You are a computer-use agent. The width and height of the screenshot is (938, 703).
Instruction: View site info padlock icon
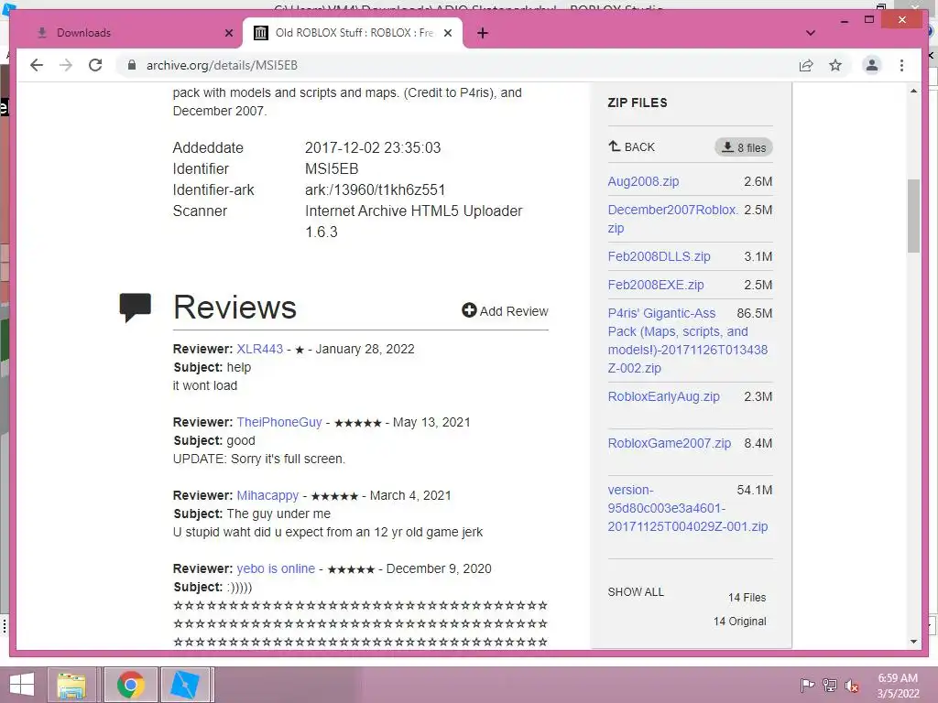[x=132, y=65]
